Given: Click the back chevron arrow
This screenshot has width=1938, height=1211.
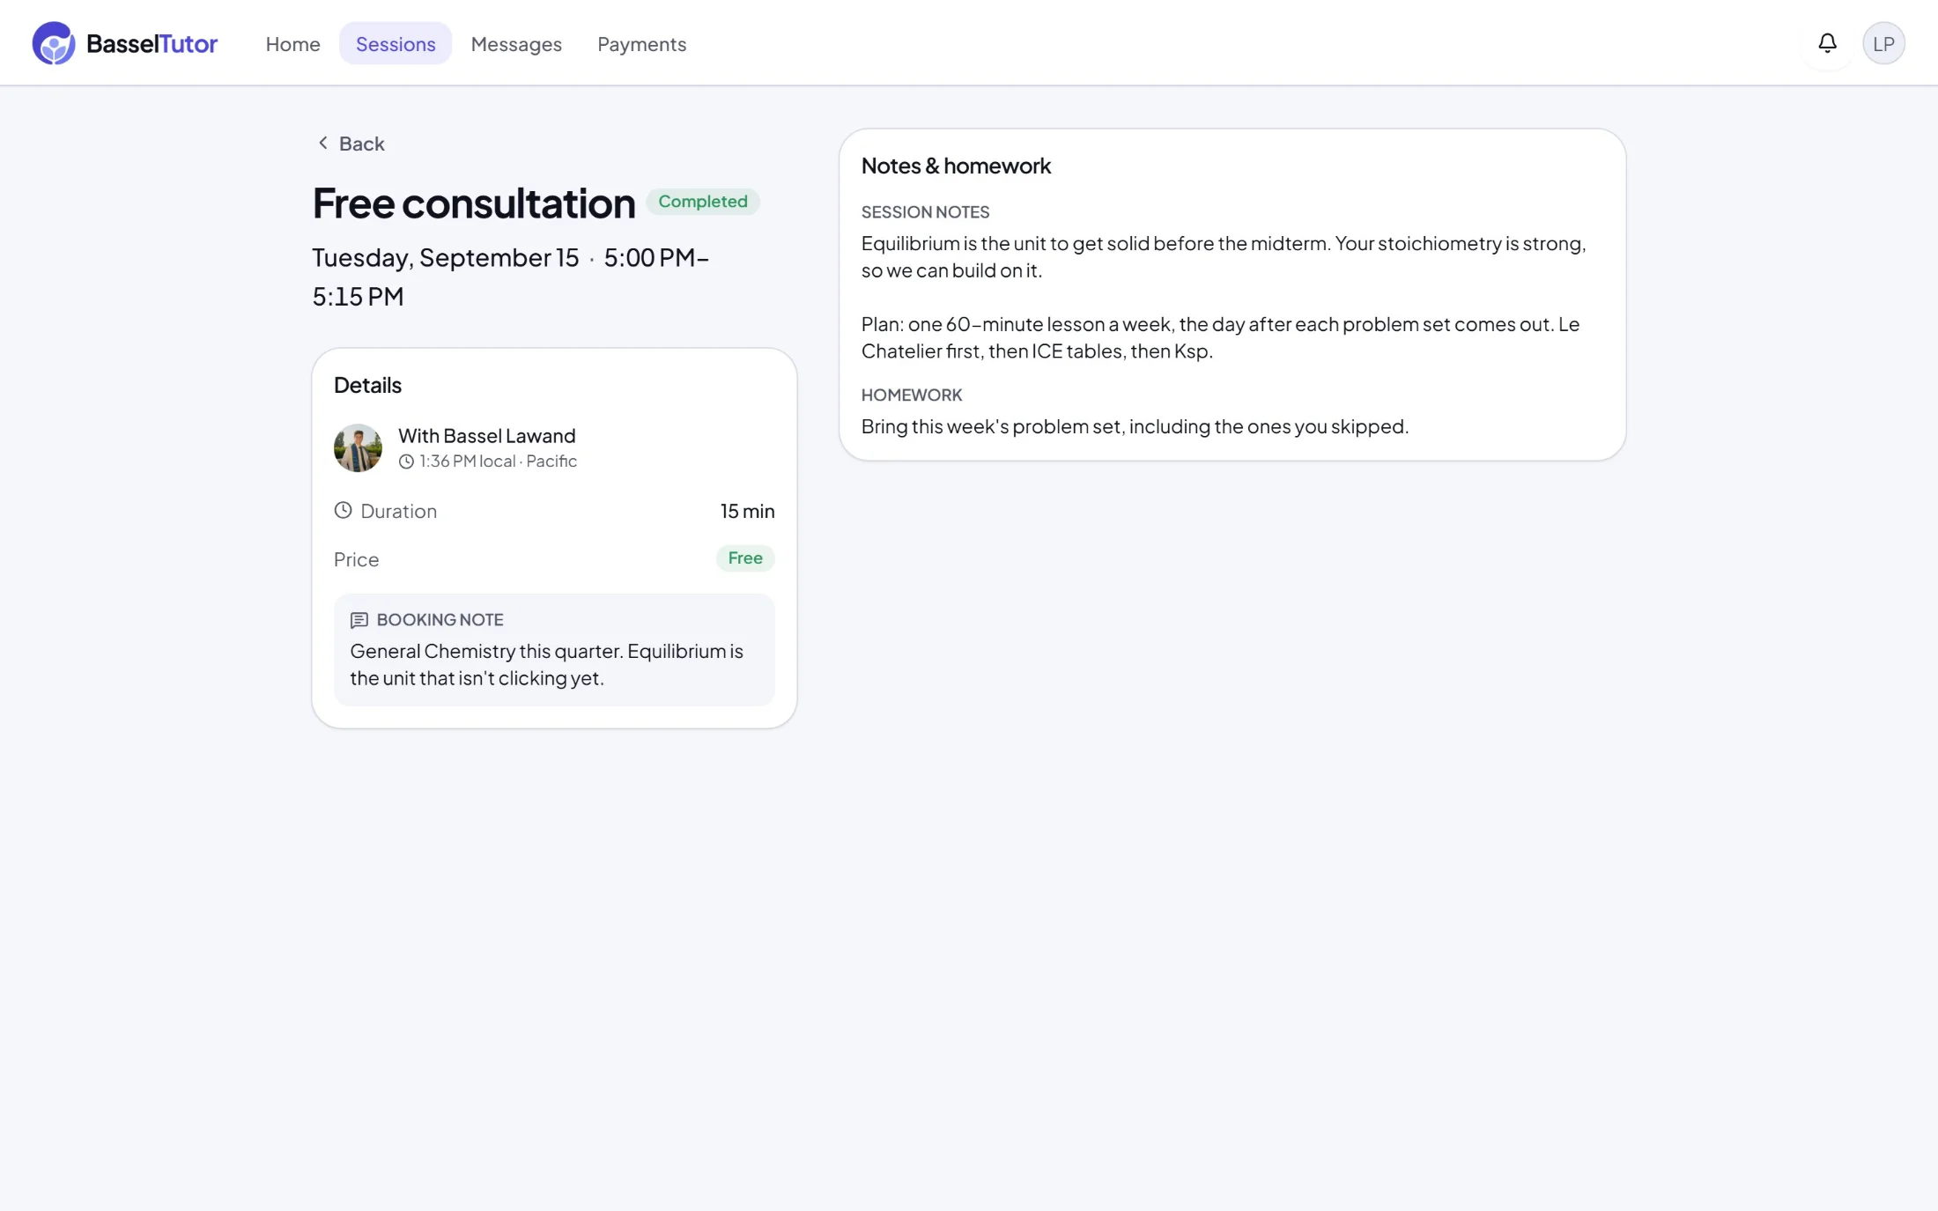Looking at the screenshot, I should pyautogui.click(x=323, y=143).
